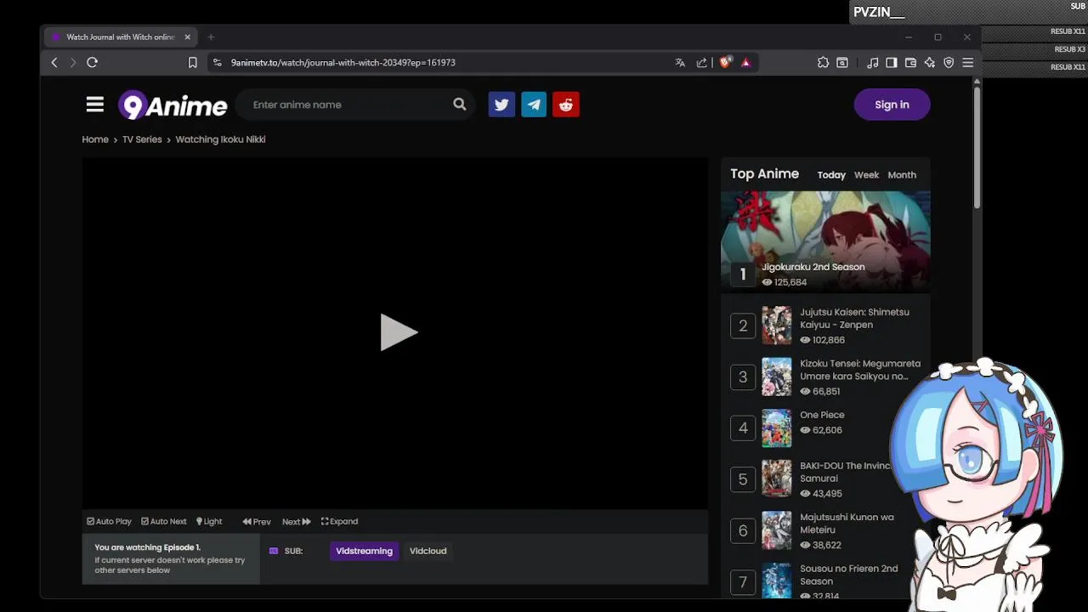
Task: Open Jigokuraku 2nd Season banner
Action: coord(825,241)
